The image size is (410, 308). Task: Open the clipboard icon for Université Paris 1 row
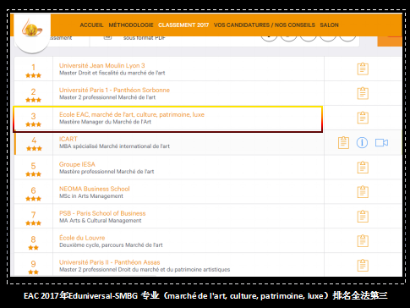tap(363, 93)
